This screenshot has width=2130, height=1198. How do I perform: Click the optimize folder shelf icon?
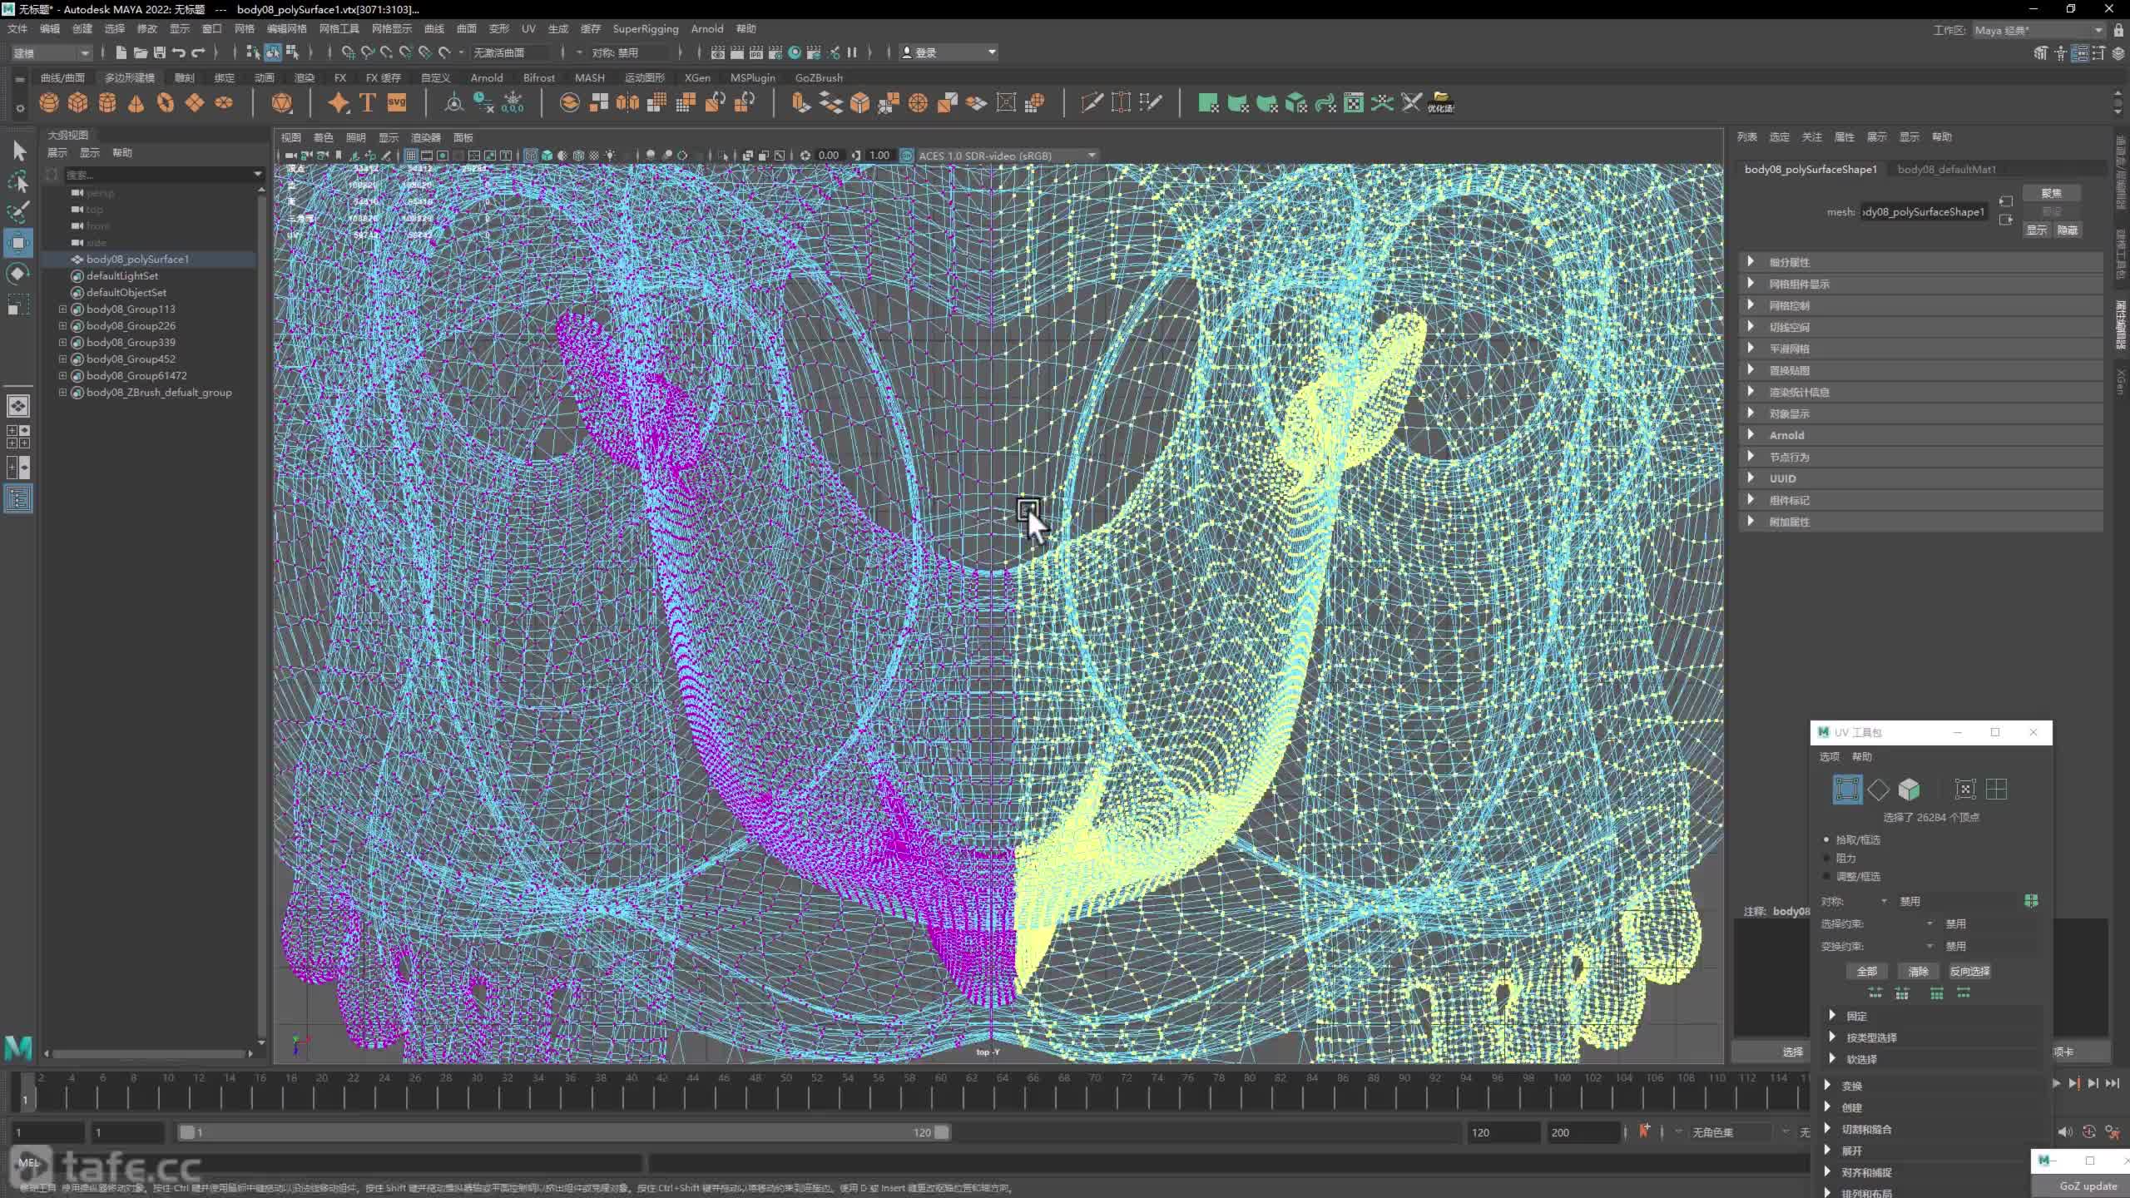[1441, 103]
